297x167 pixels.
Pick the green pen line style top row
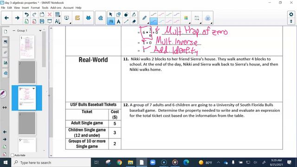coord(169,14)
